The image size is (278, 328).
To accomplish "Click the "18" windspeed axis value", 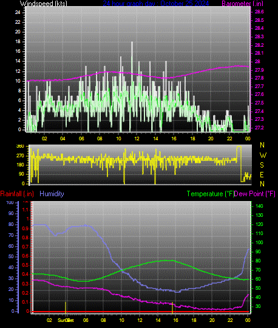I will tap(18, 42).
